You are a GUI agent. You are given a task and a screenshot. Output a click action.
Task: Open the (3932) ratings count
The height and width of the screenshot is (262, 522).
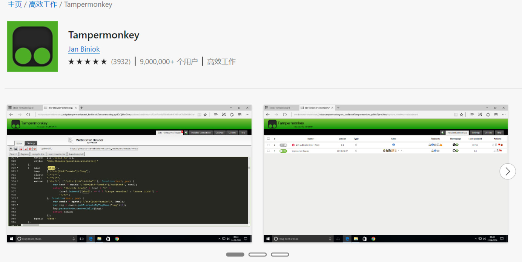(121, 61)
